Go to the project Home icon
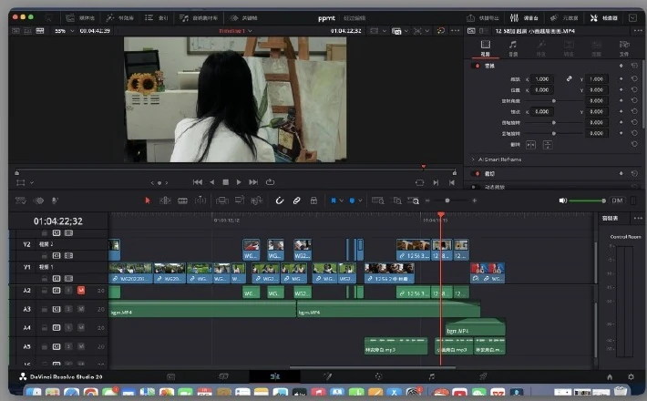 click(610, 376)
